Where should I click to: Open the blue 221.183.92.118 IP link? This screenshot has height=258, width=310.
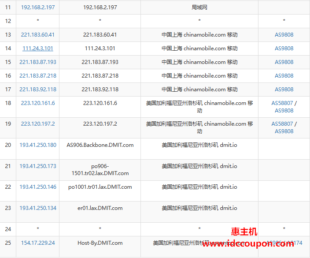(38, 90)
